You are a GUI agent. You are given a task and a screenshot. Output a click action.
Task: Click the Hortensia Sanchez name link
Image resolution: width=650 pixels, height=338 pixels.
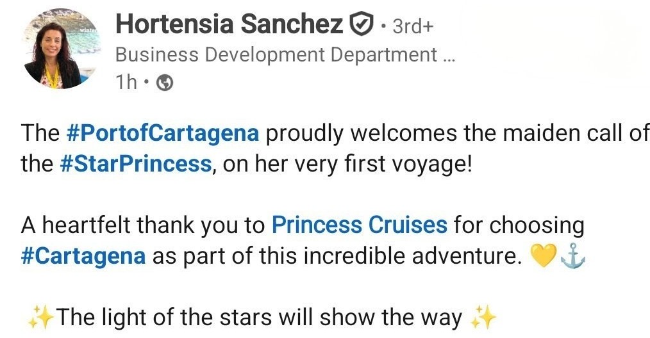tap(228, 26)
